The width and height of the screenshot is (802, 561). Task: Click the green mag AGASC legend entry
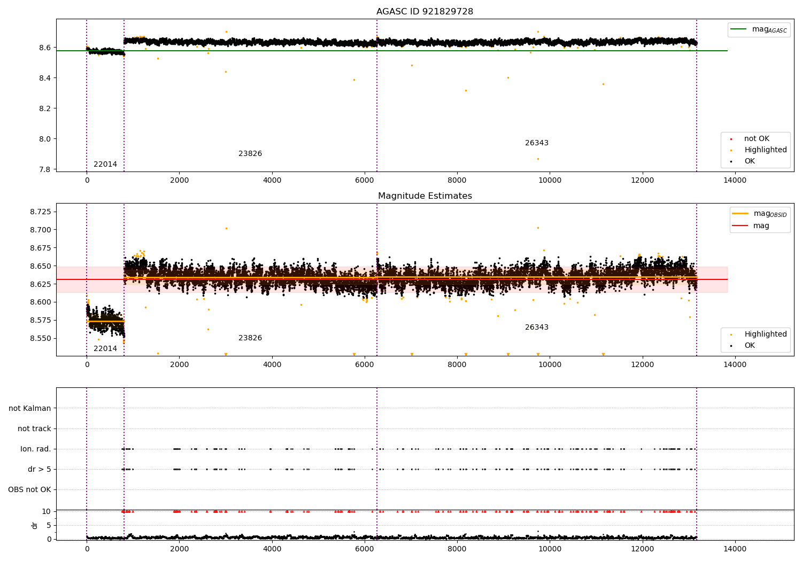coord(759,29)
